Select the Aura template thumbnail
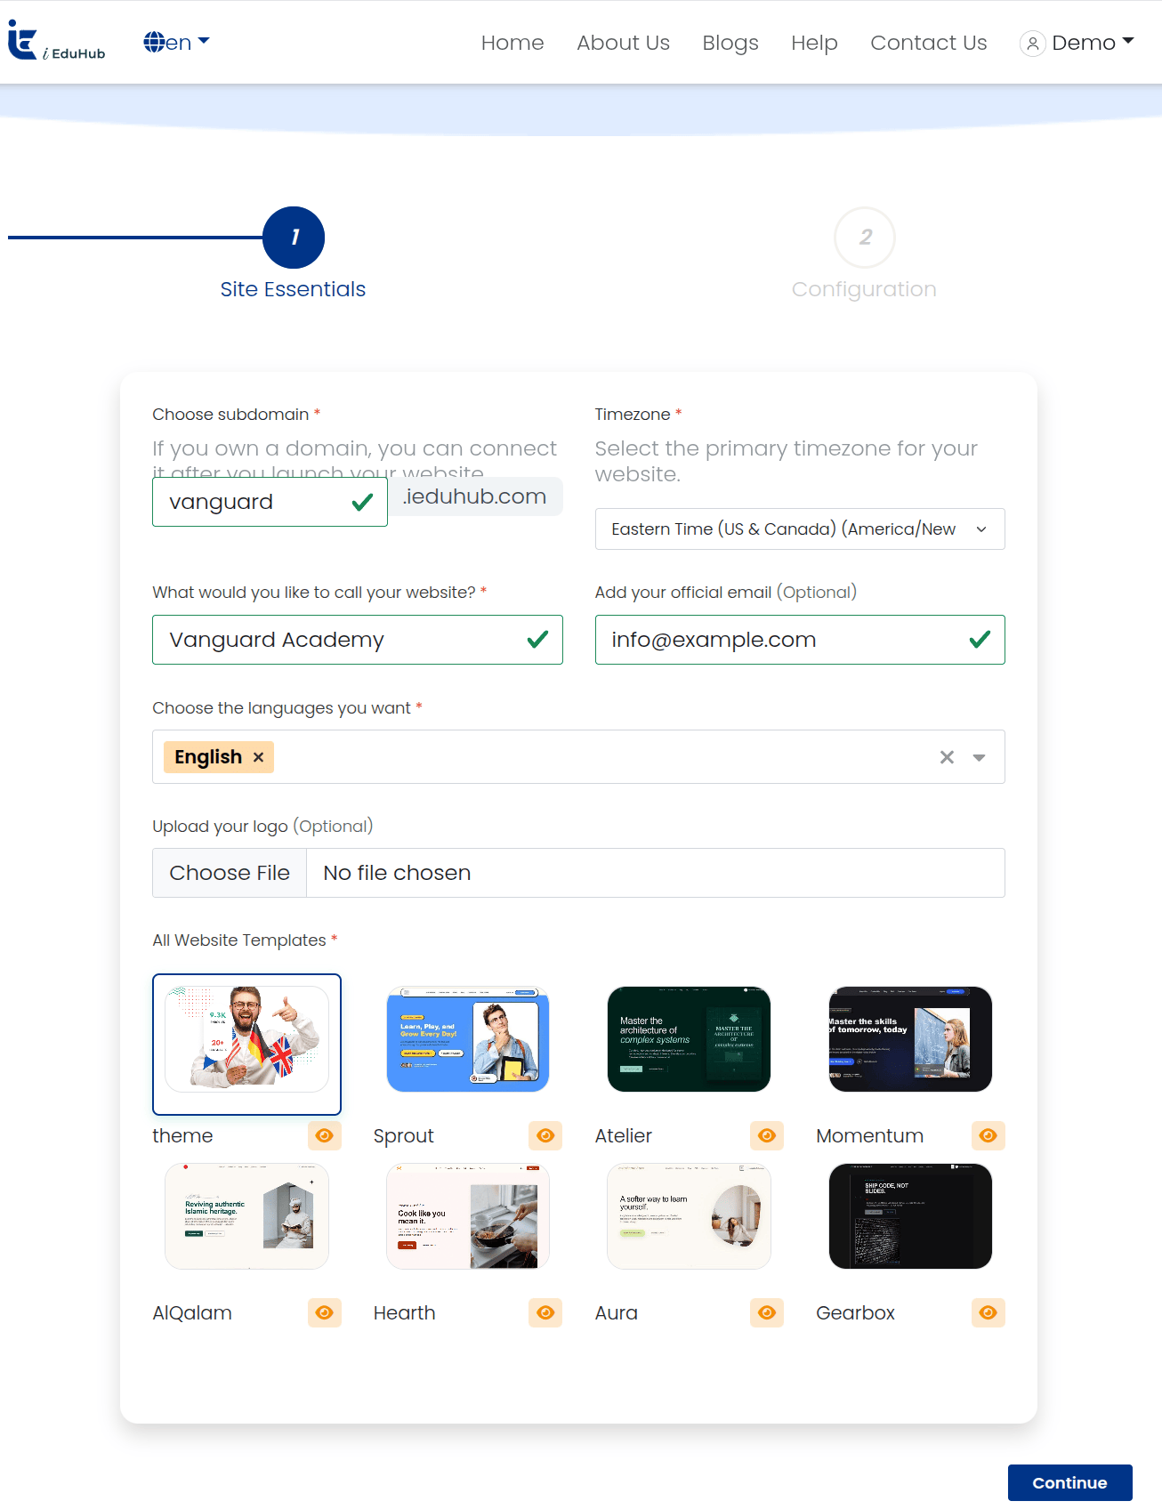Viewport: 1162px width, 1509px height. click(x=689, y=1216)
